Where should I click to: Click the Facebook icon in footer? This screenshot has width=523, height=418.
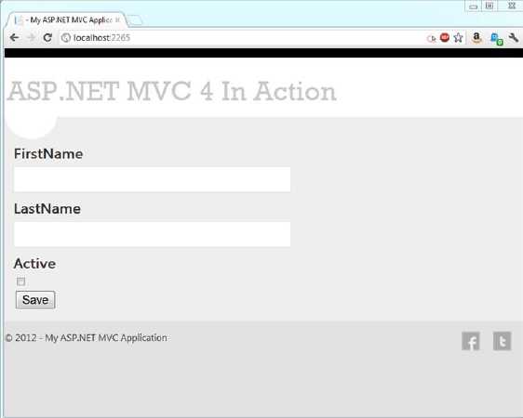(471, 341)
